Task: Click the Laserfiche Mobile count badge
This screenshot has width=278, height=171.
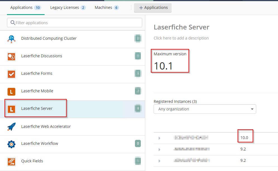Action: tap(138, 91)
